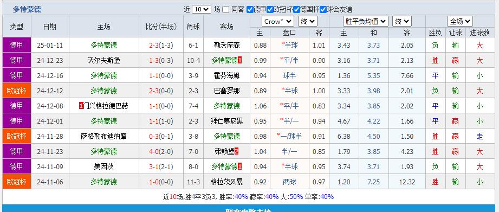The height and width of the screenshot is (212, 499).
Task: Click red card badge before 门兴格拉德巴赫
Action: click(81, 106)
